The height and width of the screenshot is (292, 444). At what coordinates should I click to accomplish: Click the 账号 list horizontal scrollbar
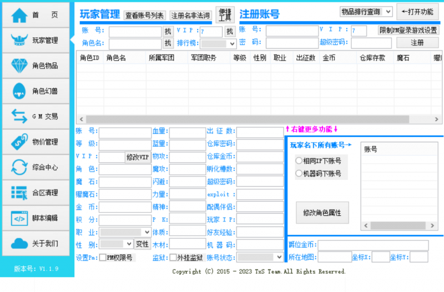(x=398, y=225)
